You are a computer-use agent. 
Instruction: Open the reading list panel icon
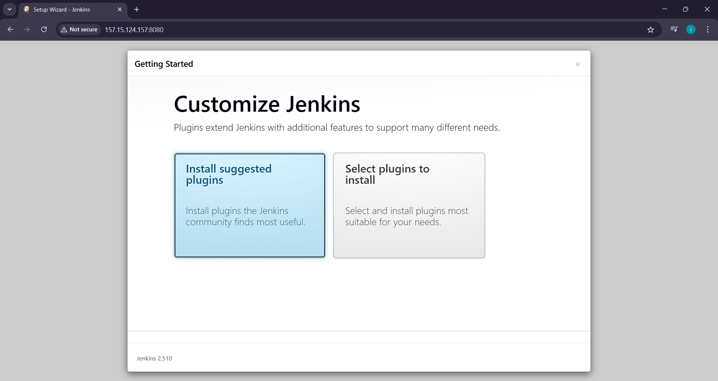coord(674,30)
